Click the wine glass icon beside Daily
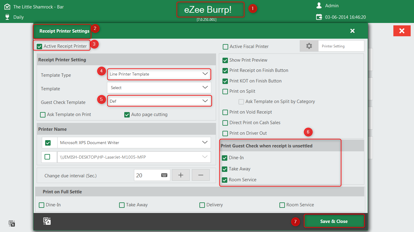 point(7,17)
